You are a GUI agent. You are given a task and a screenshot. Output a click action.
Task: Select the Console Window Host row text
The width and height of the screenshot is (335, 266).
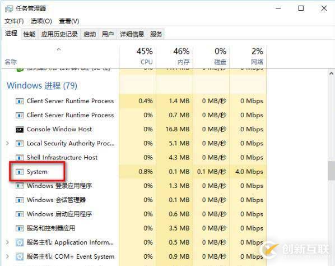(x=59, y=129)
